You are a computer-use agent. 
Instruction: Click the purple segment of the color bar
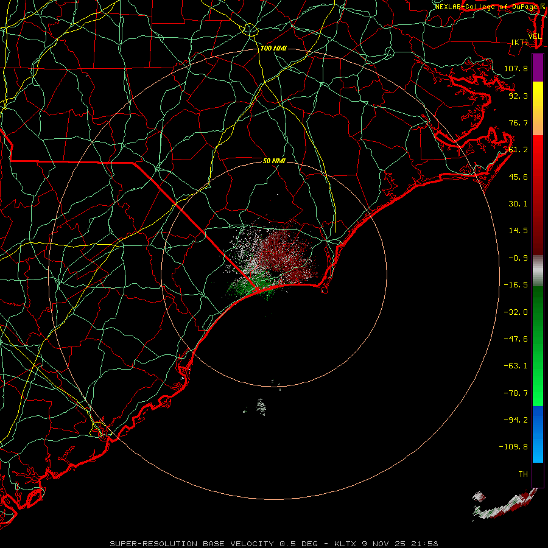[x=538, y=68]
